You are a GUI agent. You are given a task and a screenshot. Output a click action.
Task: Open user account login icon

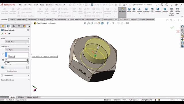162,5
